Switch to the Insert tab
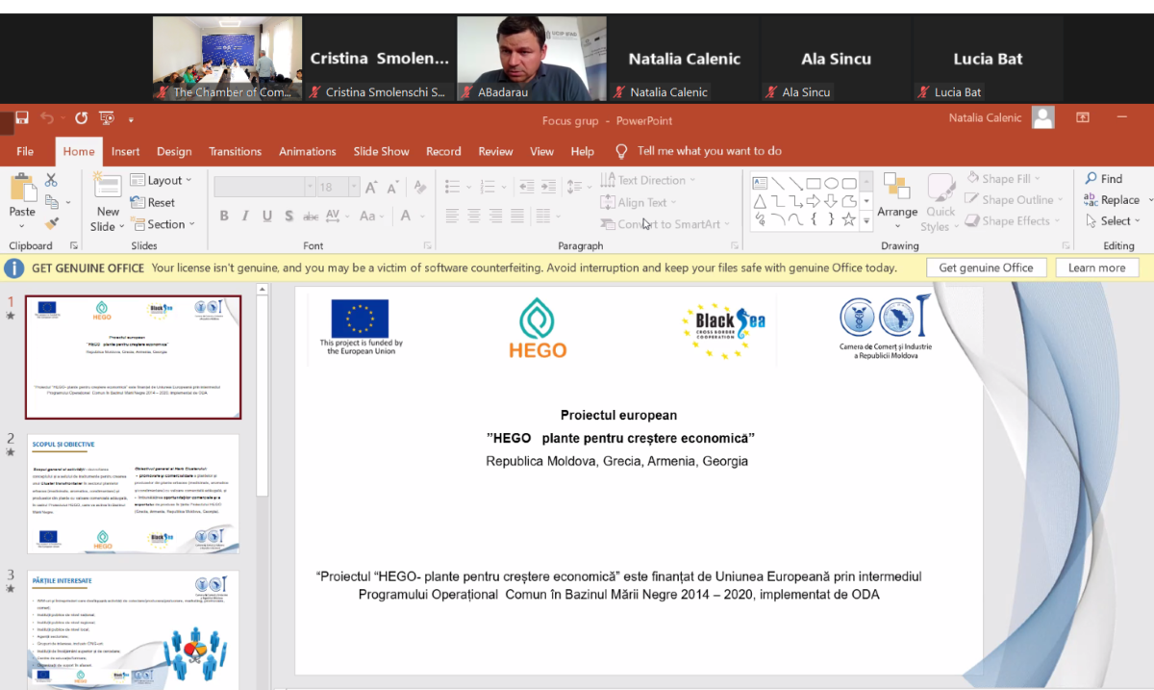1154x690 pixels. [x=125, y=151]
